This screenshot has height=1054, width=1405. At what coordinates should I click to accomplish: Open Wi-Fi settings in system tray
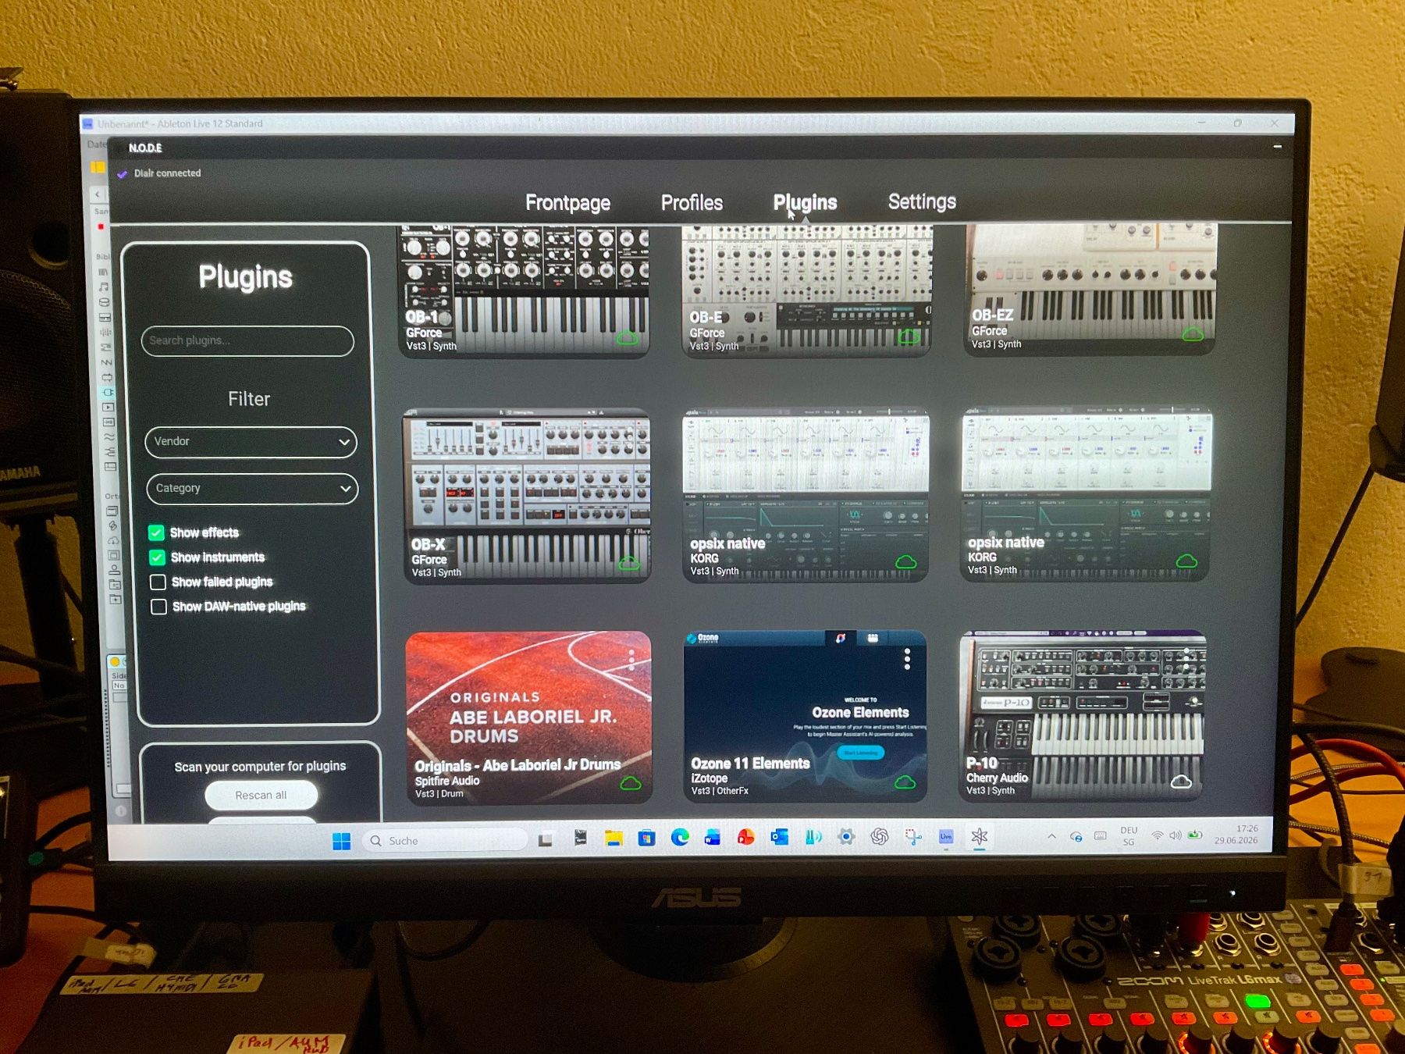pos(1158,835)
